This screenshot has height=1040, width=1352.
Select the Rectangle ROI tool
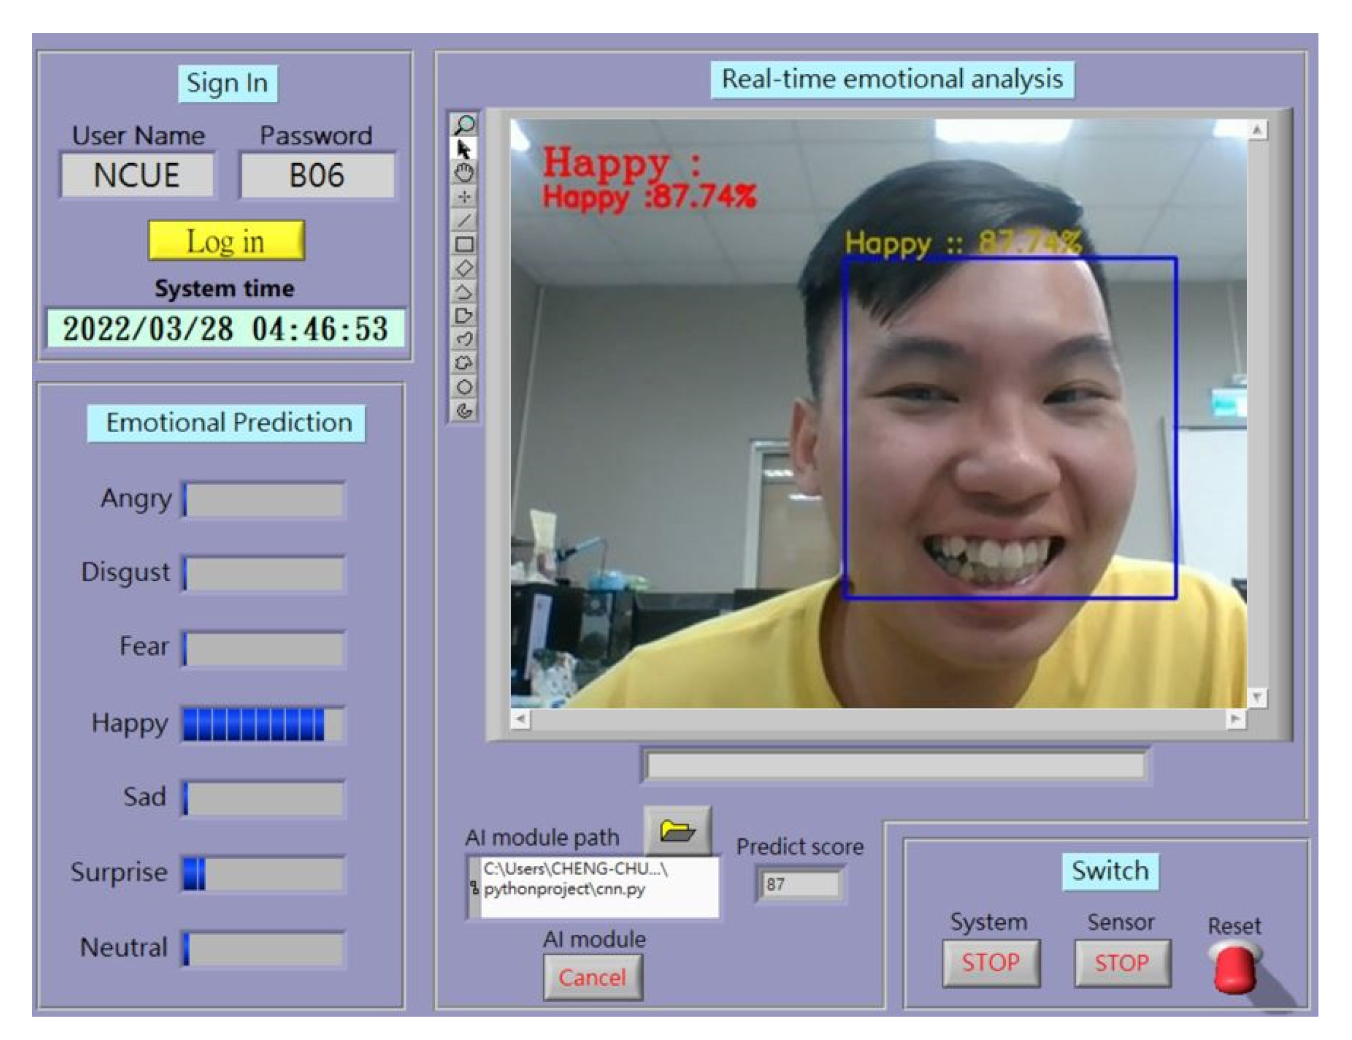point(464,244)
